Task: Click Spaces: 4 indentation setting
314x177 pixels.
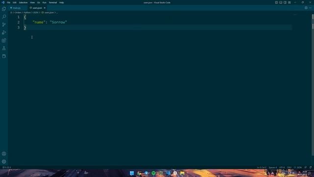Action: tap(273, 167)
